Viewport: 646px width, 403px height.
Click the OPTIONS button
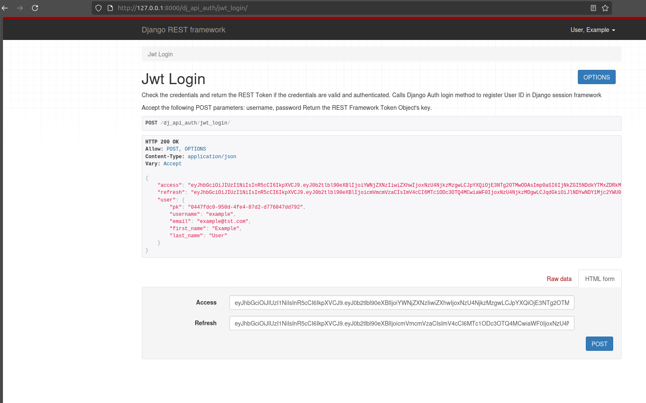click(596, 77)
